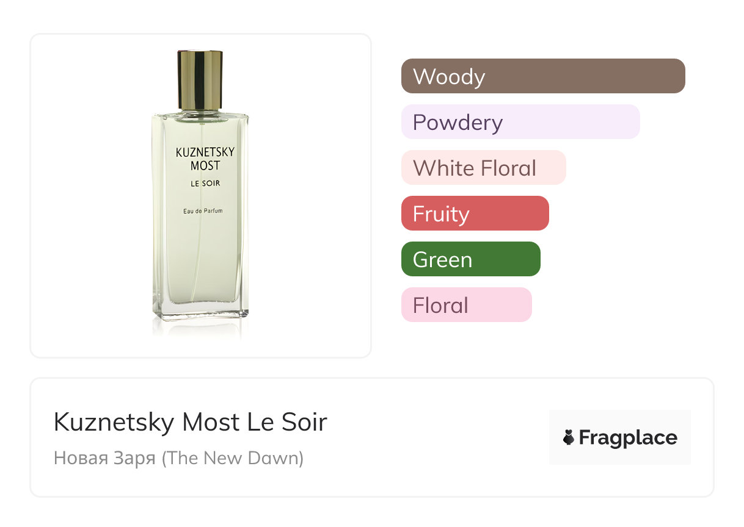
Task: Click KUZNETSKY MOST printed on the bottle
Action: (205, 158)
